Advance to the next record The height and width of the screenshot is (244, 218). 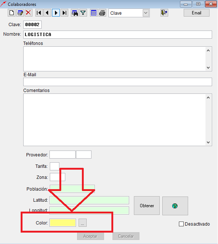(x=56, y=13)
